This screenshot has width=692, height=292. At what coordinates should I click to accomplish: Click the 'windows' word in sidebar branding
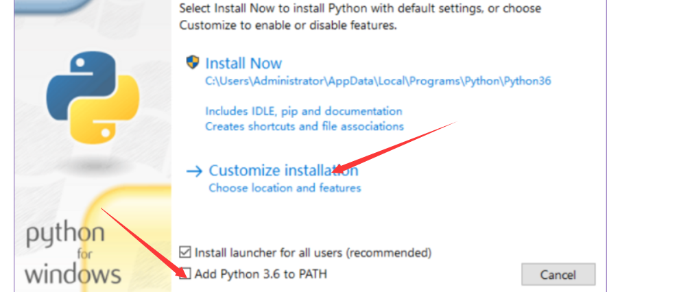73,274
